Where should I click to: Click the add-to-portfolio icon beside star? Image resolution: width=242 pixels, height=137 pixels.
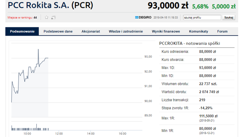point(53,18)
